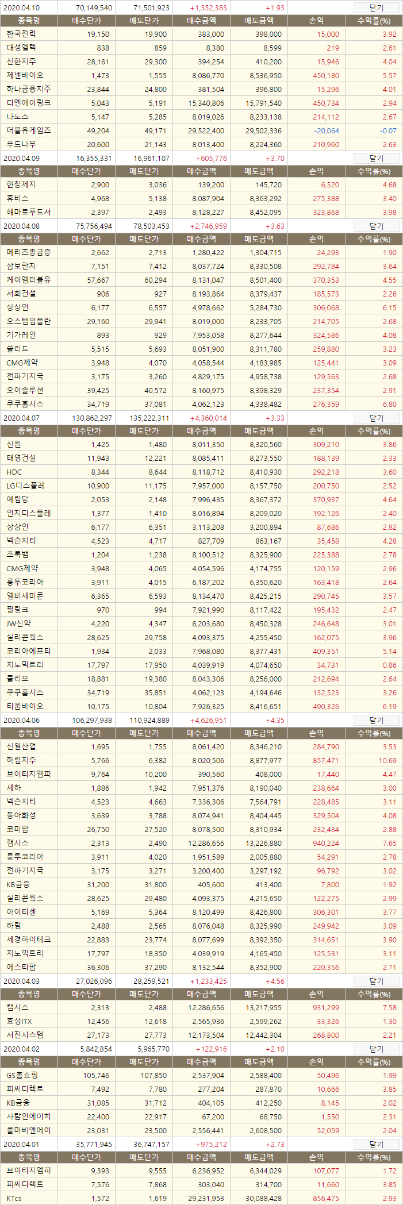Click 닫기 button for 2020.04.01 section
Screen dimensions: 403x1205
tap(376, 1145)
